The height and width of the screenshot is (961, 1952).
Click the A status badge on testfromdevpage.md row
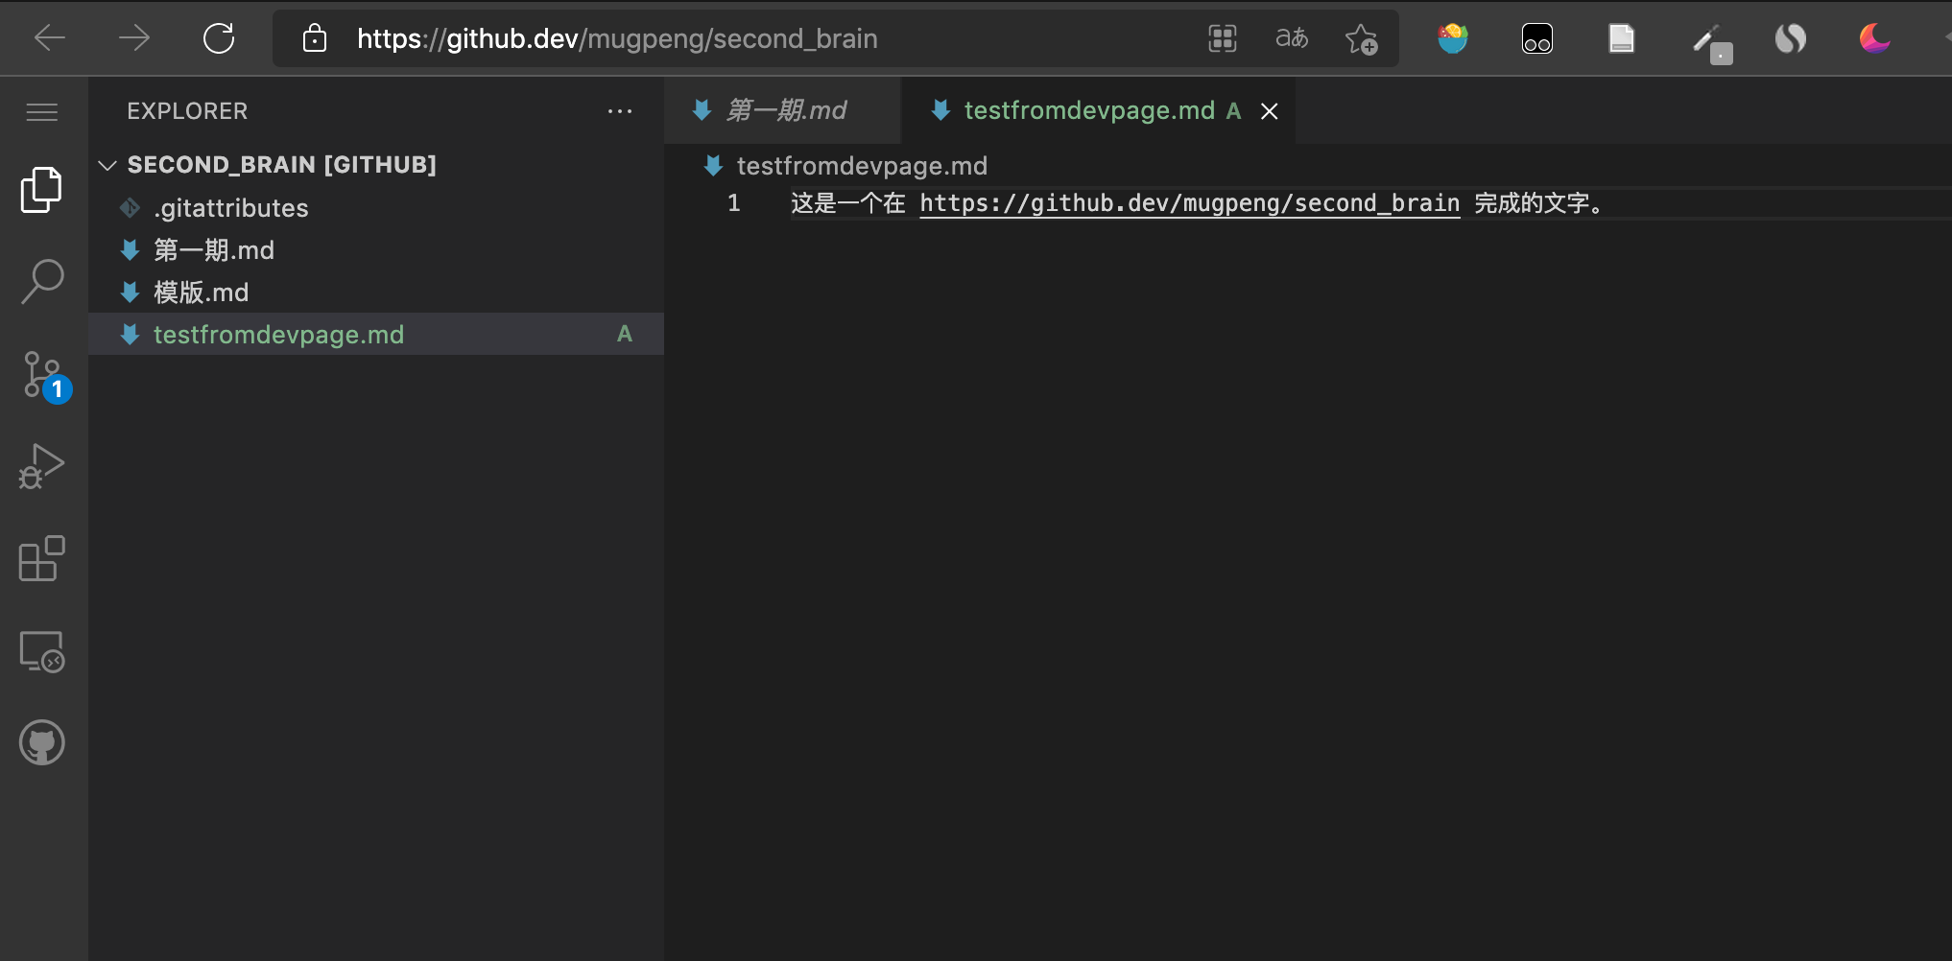coord(625,334)
